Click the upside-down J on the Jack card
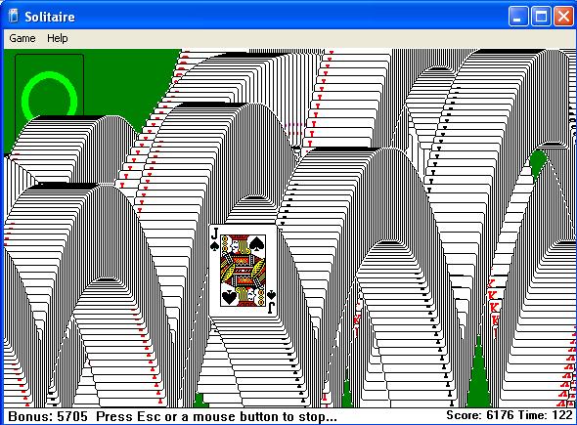This screenshot has width=577, height=425. pos(271,308)
